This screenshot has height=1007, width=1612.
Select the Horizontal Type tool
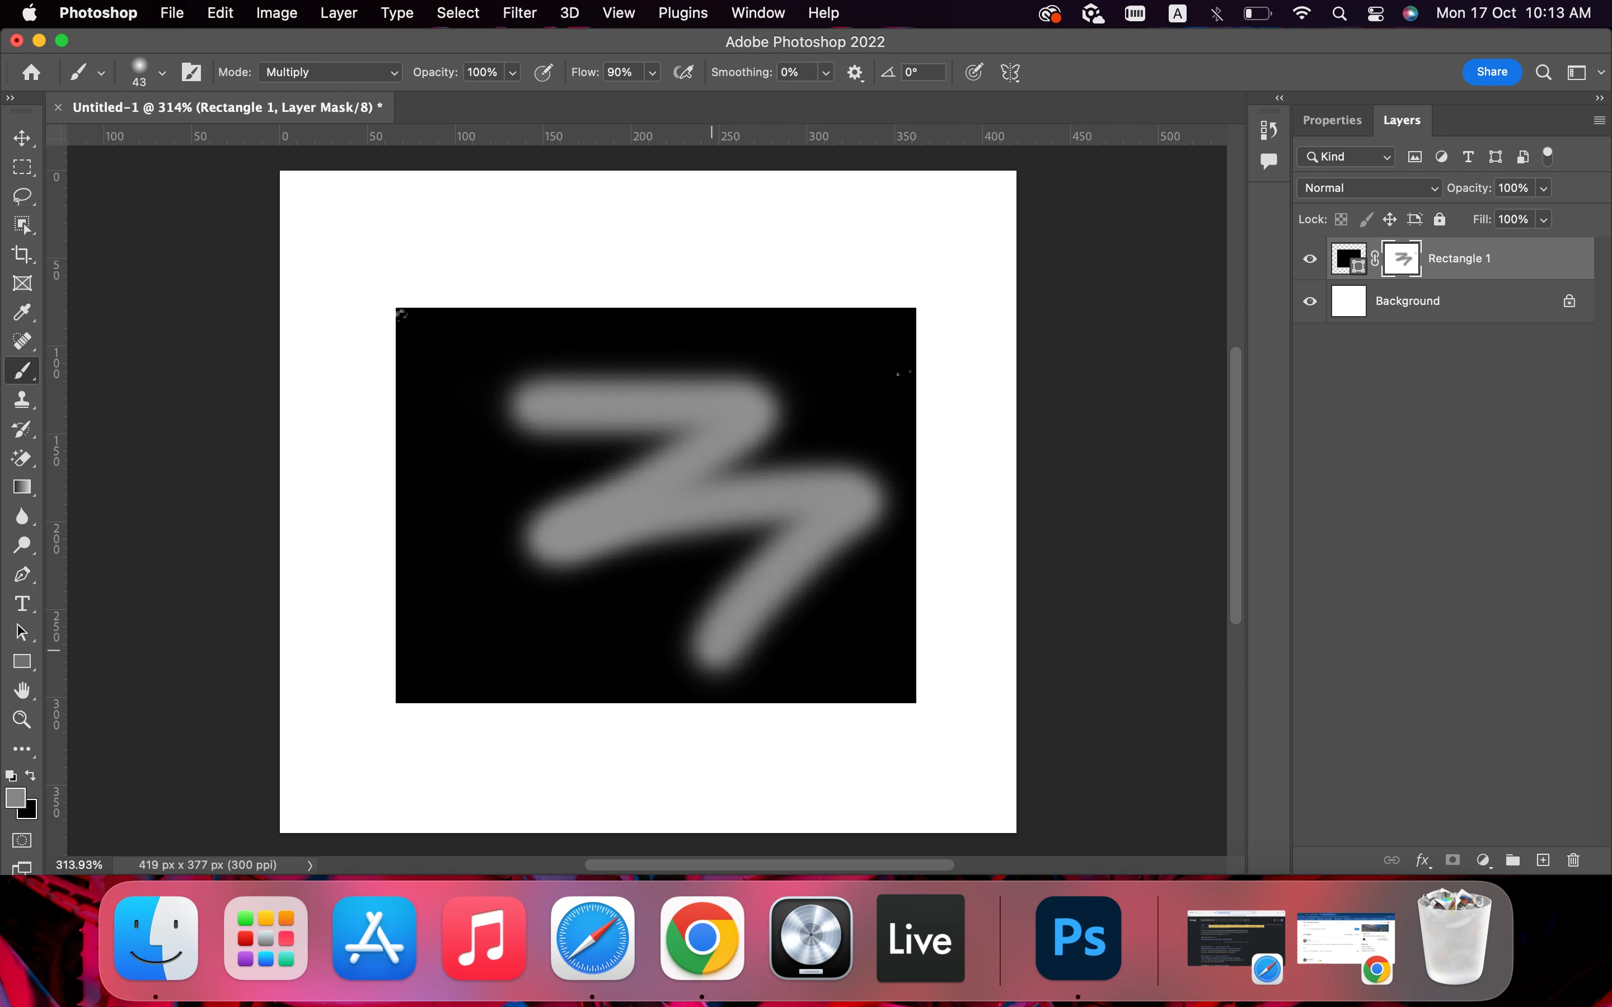click(x=22, y=604)
